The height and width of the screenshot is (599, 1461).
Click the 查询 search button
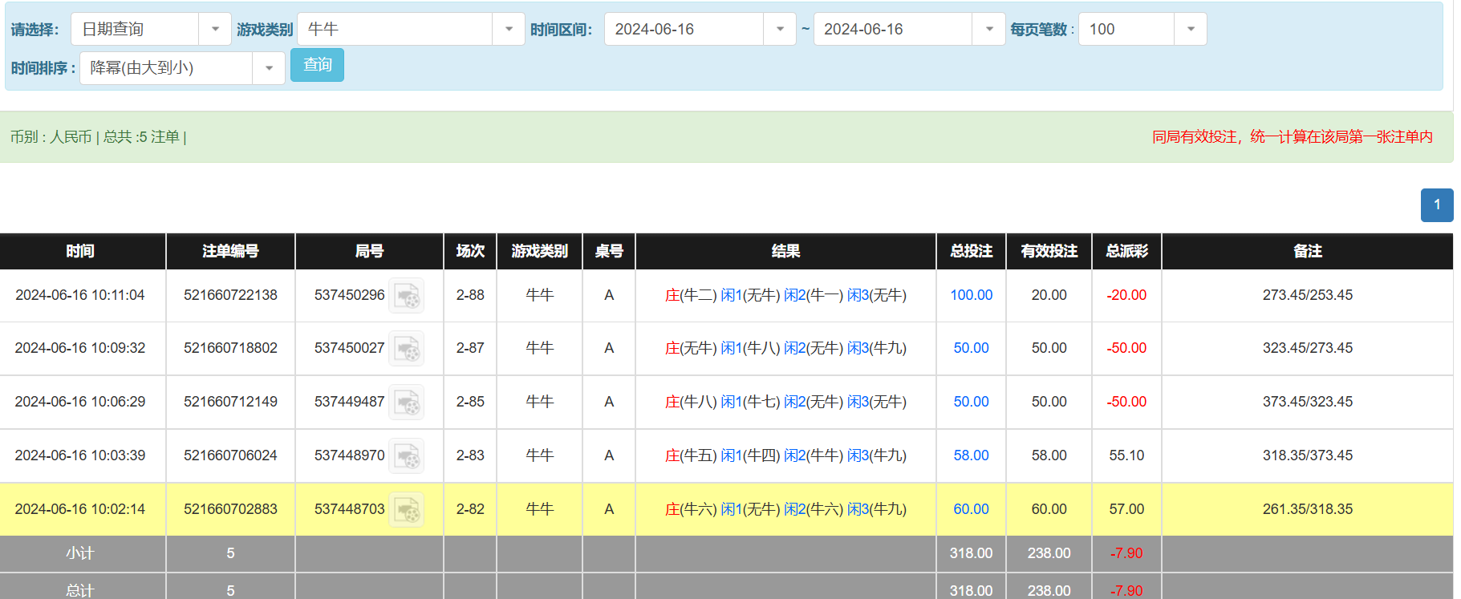click(317, 65)
